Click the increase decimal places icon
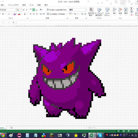This screenshot has height=138, width=138. point(82,14)
